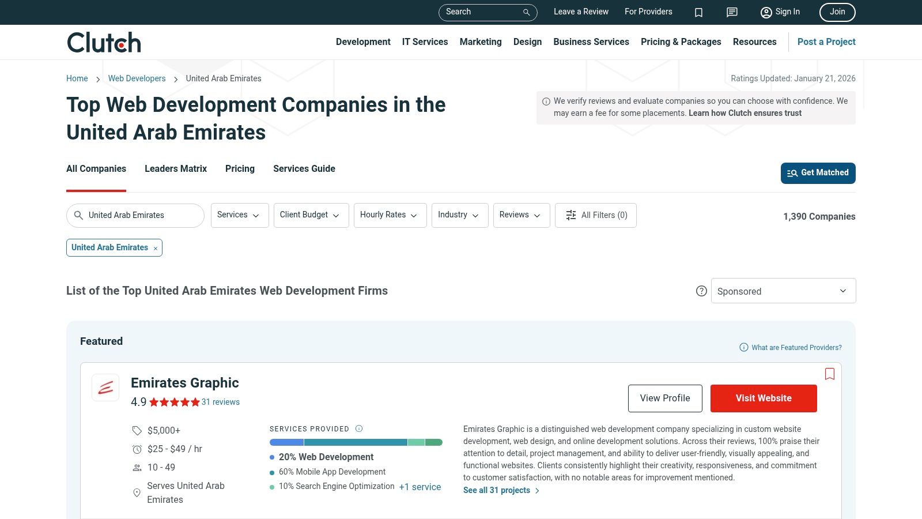Switch to the Leaders Matrix tab
The height and width of the screenshot is (519, 922).
(x=175, y=169)
